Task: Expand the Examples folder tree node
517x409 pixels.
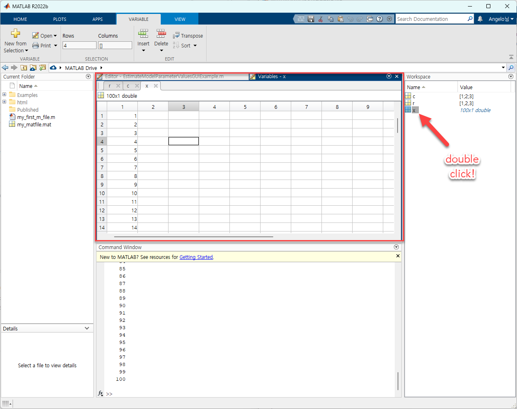Action: (x=4, y=94)
